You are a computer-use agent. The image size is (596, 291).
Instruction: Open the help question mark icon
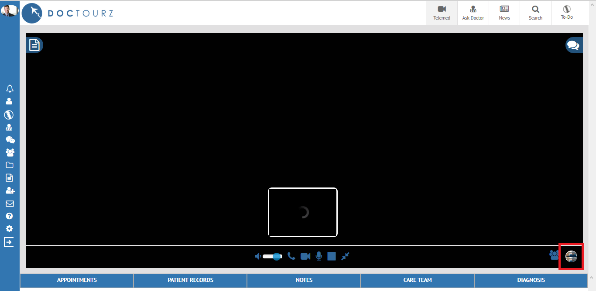[9, 216]
